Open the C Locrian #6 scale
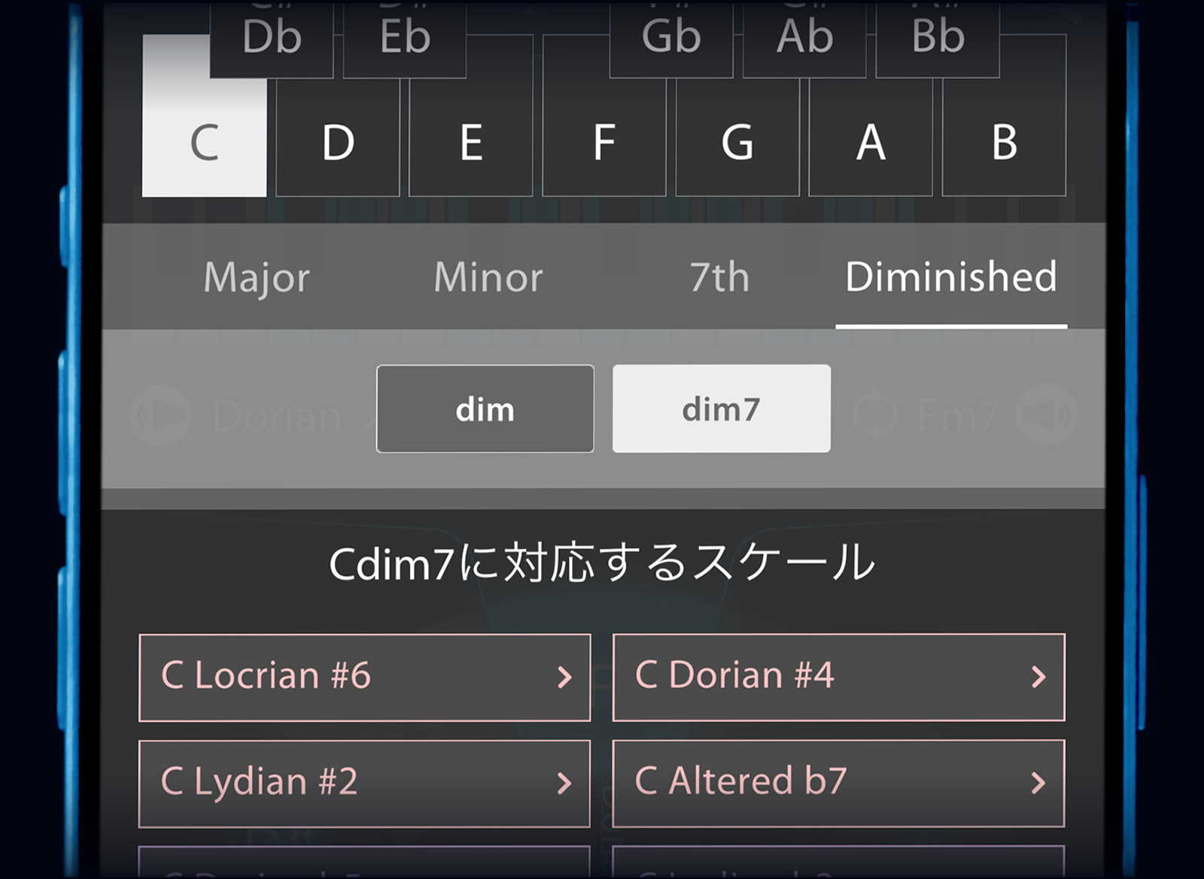Viewport: 1204px width, 879px height. tap(364, 677)
